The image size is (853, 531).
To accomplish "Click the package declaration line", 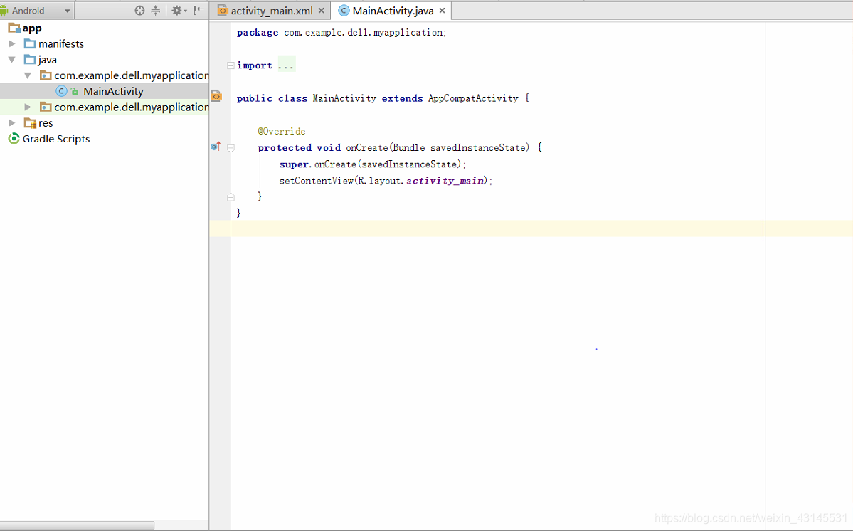I will pos(341,33).
